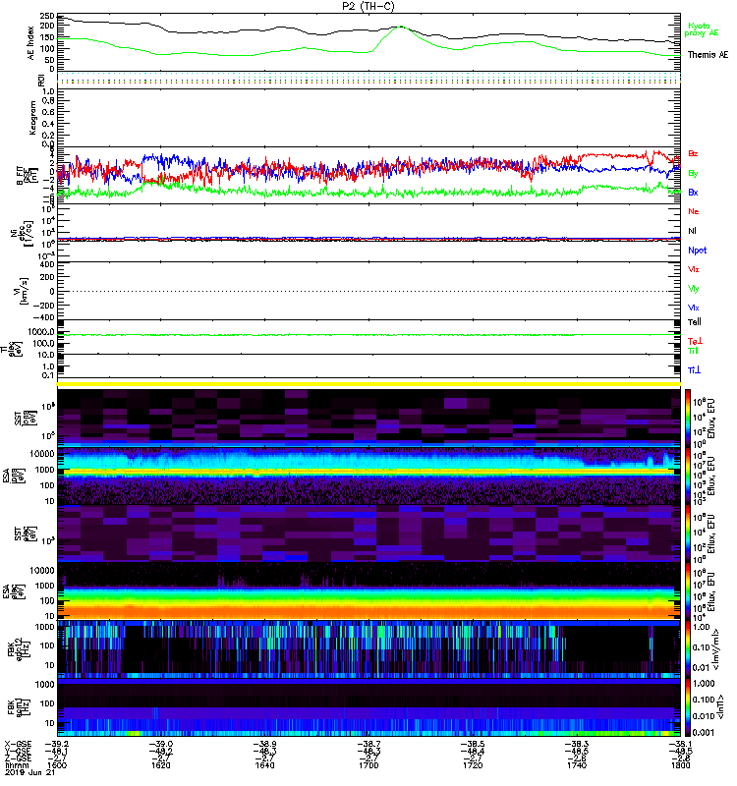
Task: Click the "-200" tick on Vi axis
Action: pos(44,305)
